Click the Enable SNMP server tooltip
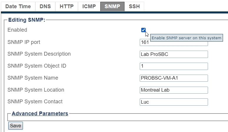 click(x=186, y=38)
